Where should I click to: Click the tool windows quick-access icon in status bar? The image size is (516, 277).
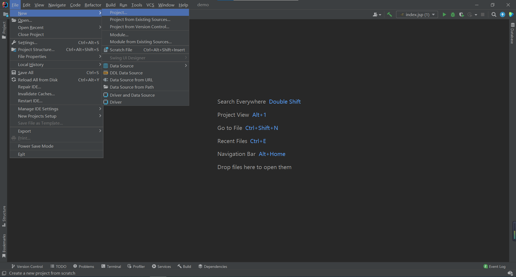[4, 273]
